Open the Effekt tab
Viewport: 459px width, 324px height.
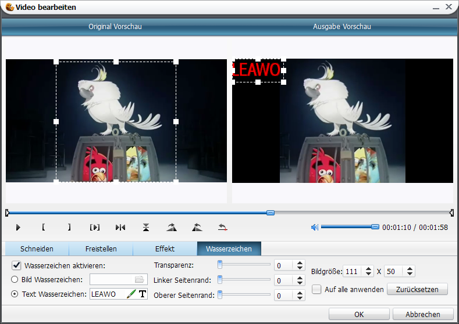[x=165, y=249]
